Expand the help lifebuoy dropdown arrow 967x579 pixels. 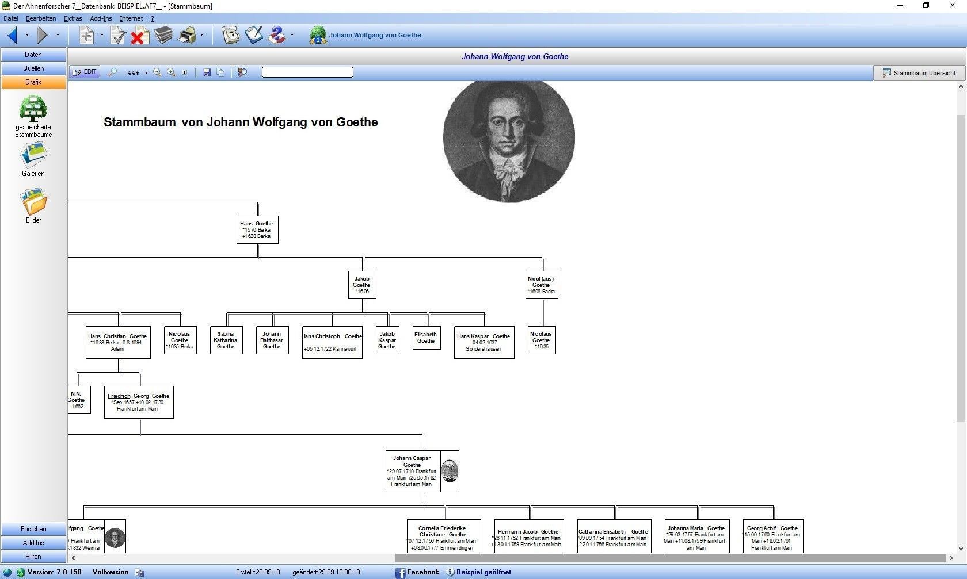tap(292, 36)
